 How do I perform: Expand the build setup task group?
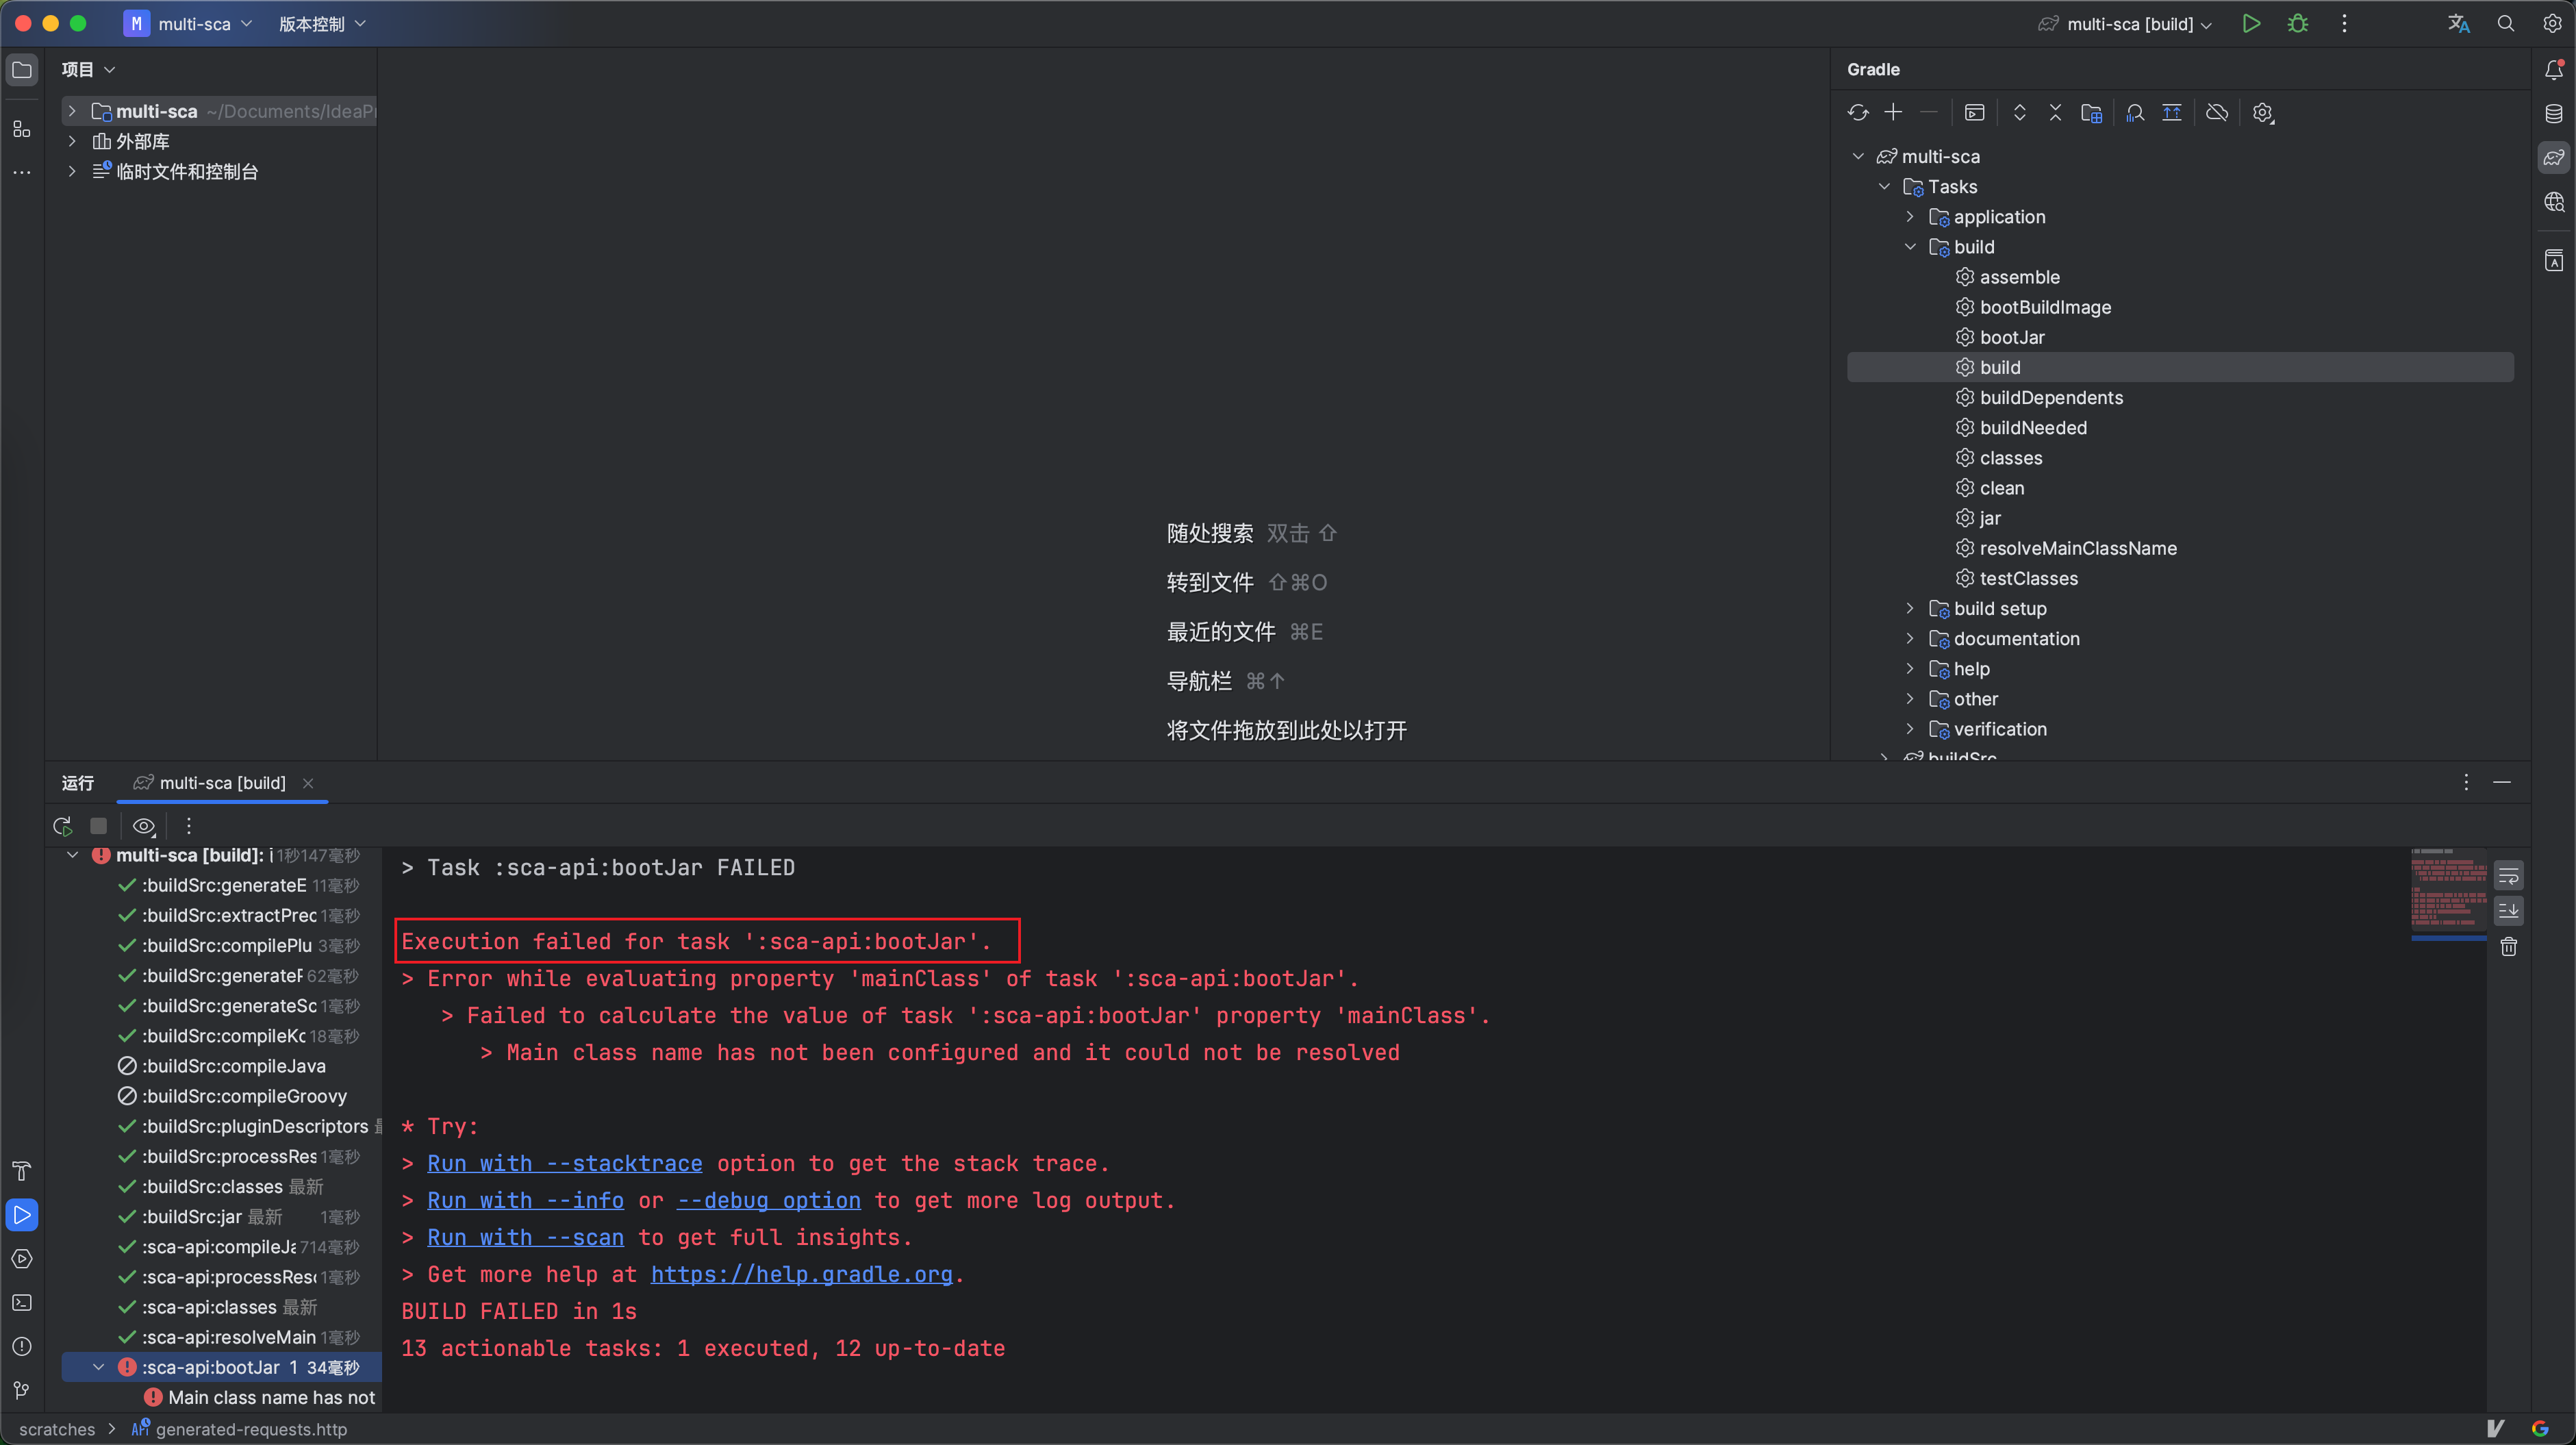click(1910, 608)
